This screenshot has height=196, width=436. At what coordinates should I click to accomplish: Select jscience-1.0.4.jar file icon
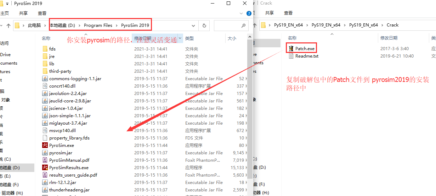[x=45, y=108]
